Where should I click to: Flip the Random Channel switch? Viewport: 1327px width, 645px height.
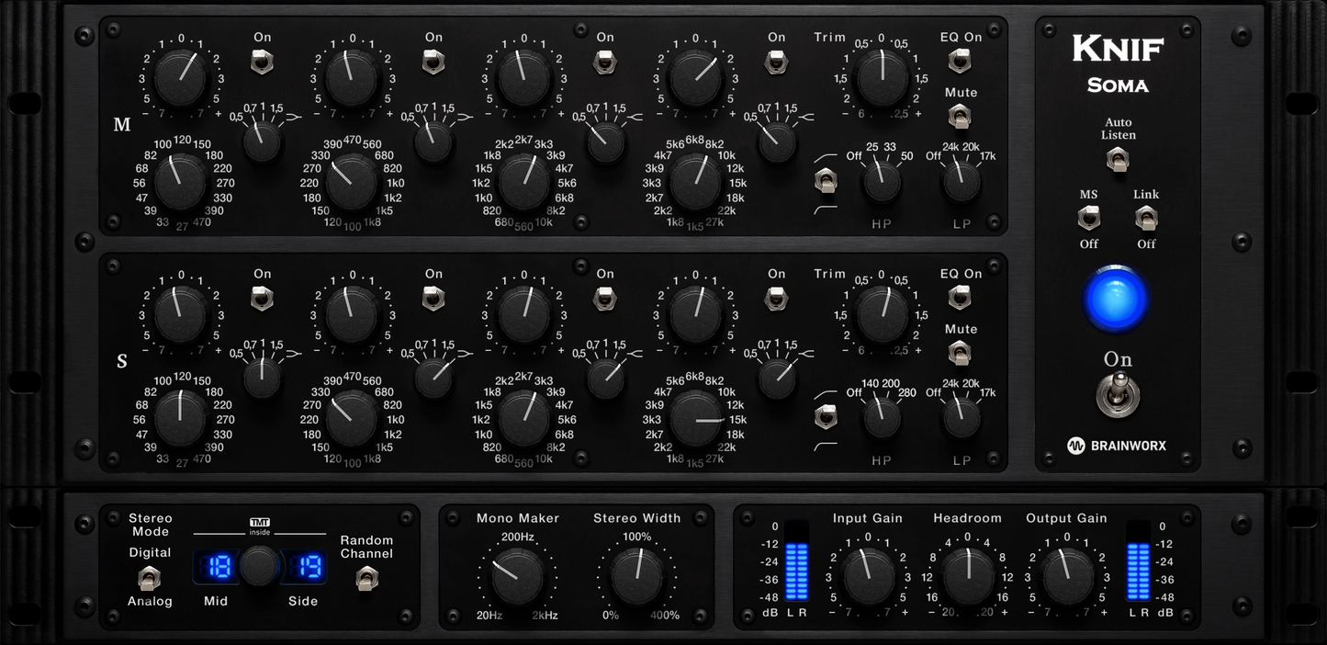pyautogui.click(x=366, y=578)
